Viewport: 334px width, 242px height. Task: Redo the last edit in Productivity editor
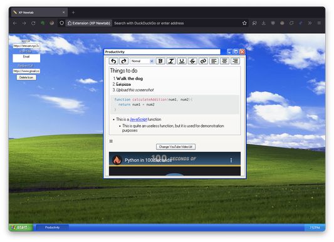123,61
